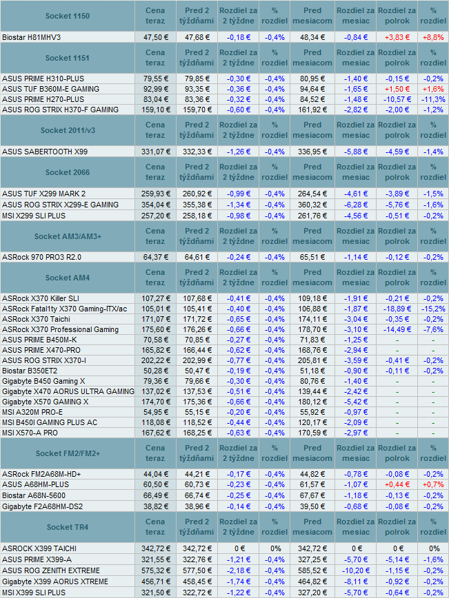Click the red +0,44 € half-year difference
The image size is (449, 598).
click(397, 484)
